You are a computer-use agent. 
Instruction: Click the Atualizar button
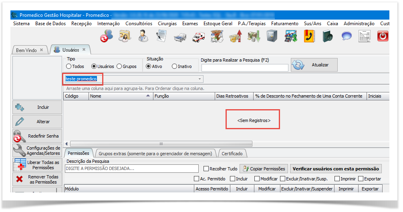[x=314, y=65]
